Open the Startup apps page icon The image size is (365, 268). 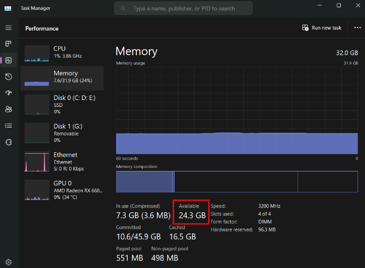tap(8, 93)
